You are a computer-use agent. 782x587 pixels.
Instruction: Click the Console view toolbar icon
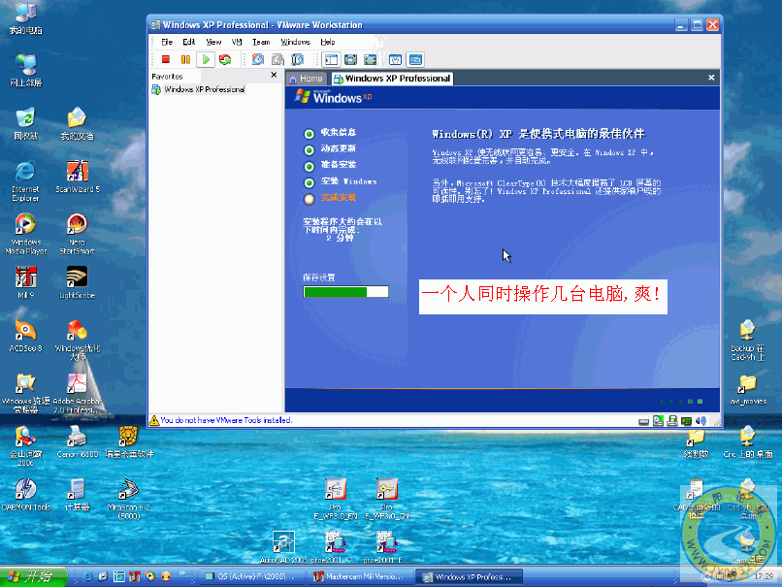tap(415, 60)
